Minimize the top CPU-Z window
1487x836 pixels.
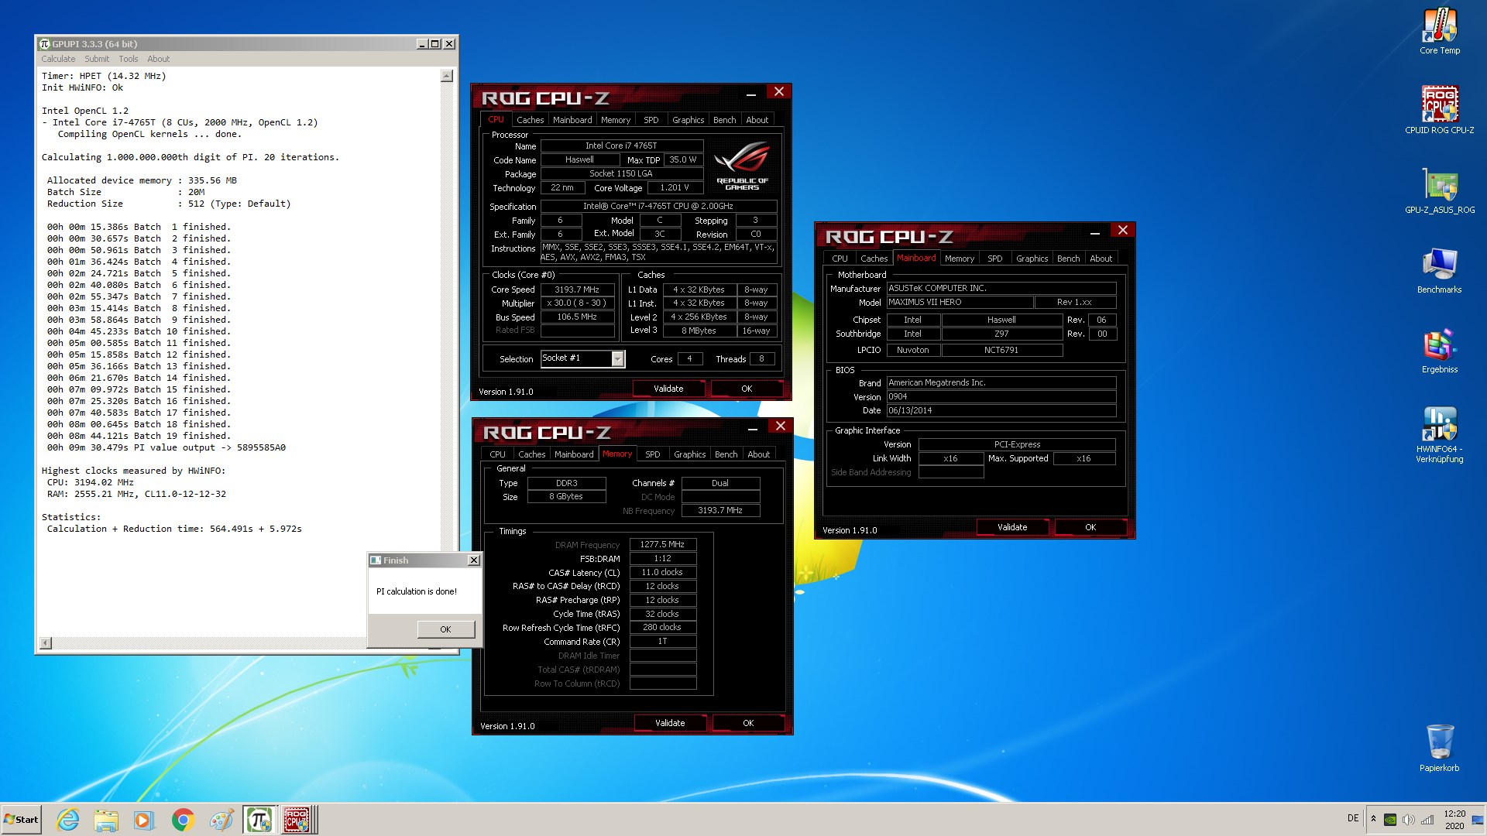tap(751, 94)
